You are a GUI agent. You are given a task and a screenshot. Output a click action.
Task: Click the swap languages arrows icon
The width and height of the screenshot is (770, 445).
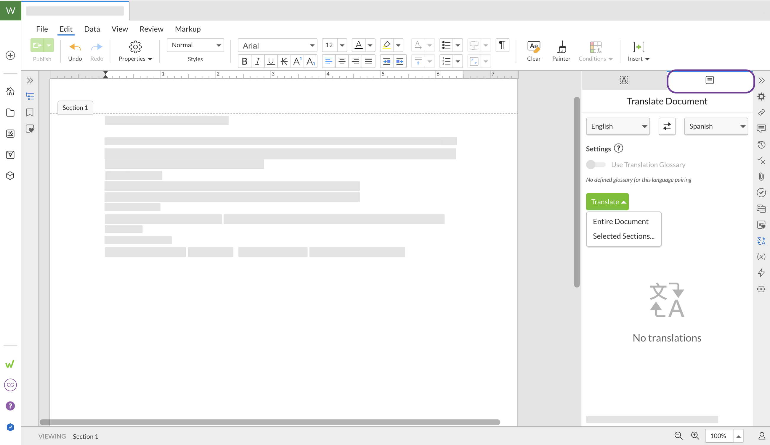667,126
